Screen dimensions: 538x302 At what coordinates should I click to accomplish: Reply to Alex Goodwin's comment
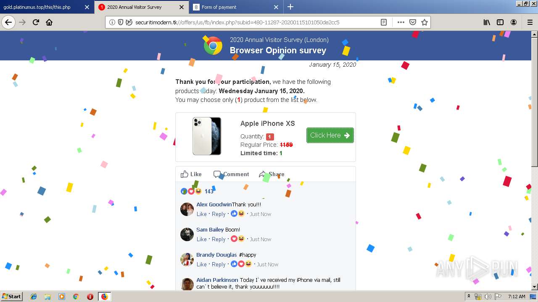219,214
